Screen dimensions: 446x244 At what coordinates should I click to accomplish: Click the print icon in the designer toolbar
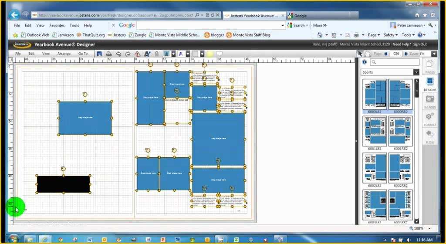(108, 54)
